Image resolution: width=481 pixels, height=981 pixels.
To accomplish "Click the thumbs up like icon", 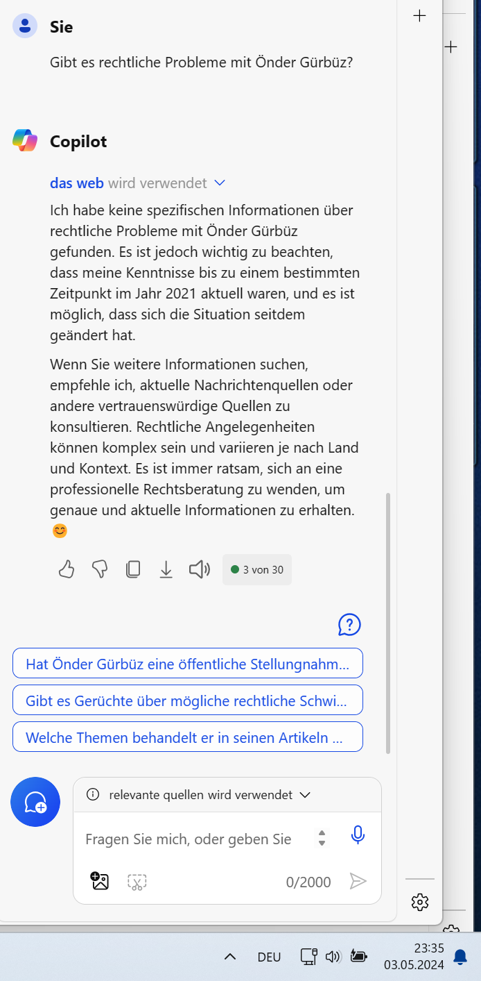I will pyautogui.click(x=67, y=570).
